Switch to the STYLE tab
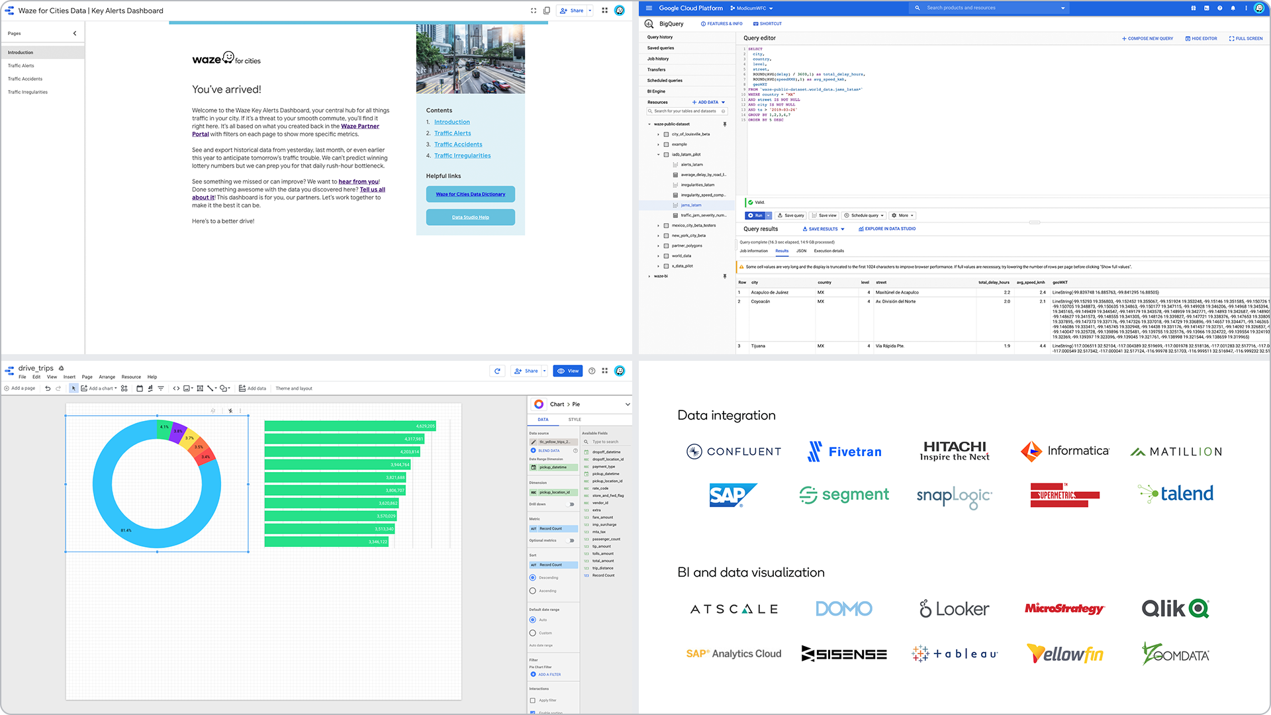The image size is (1271, 715). pyautogui.click(x=575, y=420)
